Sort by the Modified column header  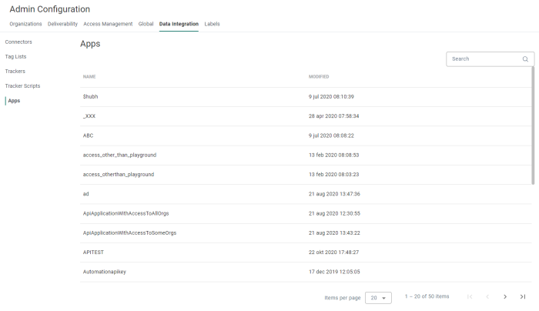tap(320, 77)
